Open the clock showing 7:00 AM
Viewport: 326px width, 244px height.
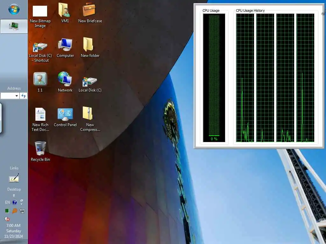pyautogui.click(x=13, y=225)
